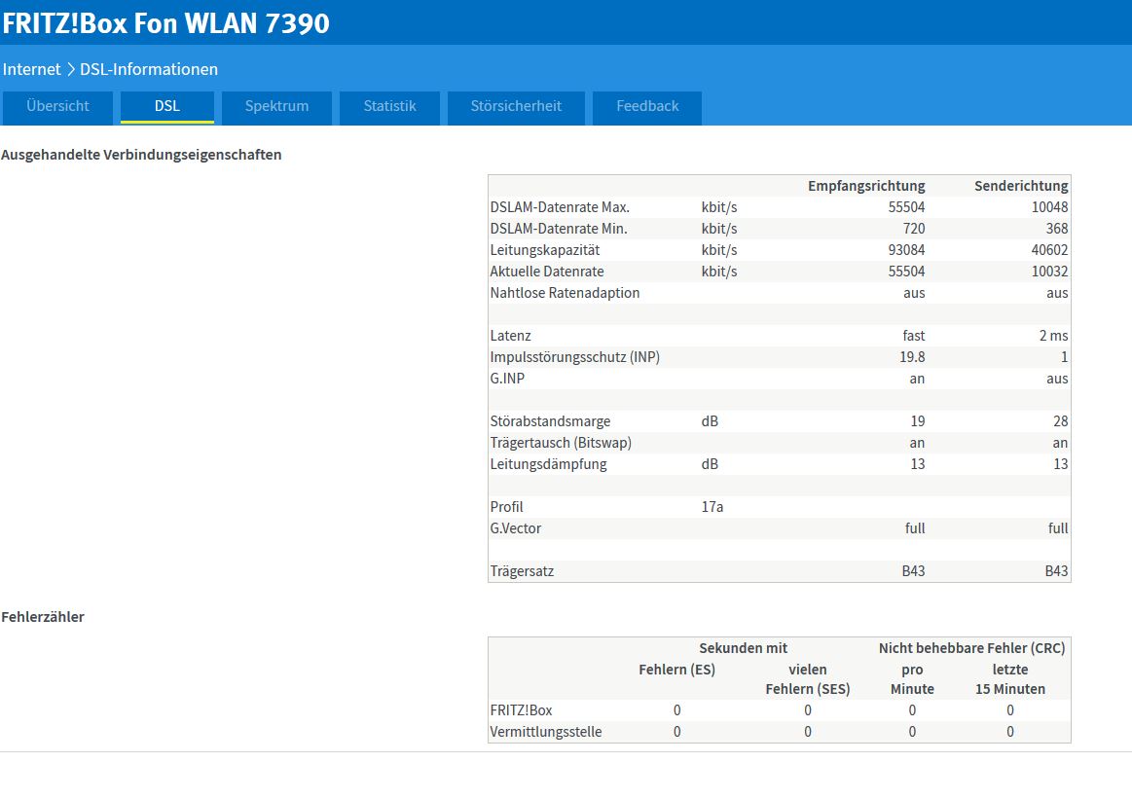Click the Störabstandsmarge row label
Image resolution: width=1132 pixels, height=799 pixels.
click(x=550, y=421)
